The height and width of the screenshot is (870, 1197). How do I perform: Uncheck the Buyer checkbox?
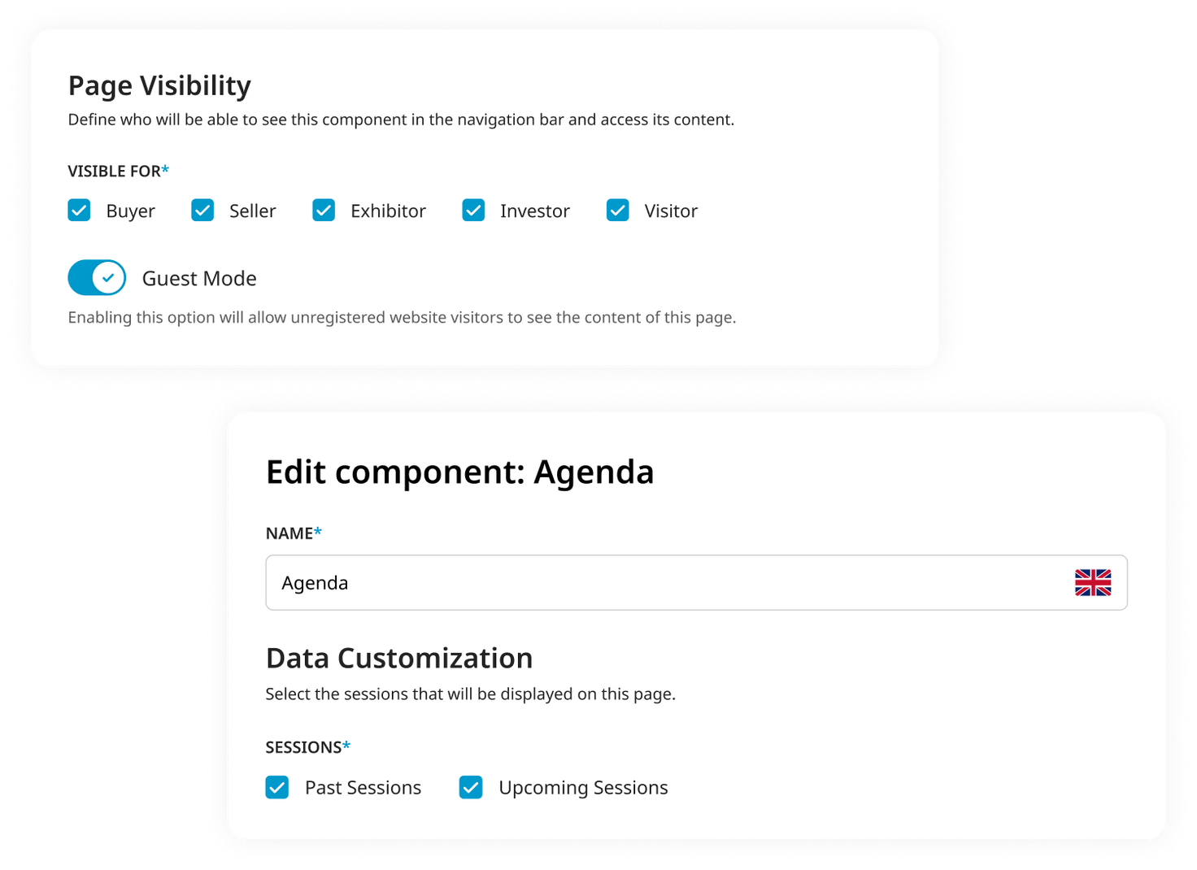point(79,211)
